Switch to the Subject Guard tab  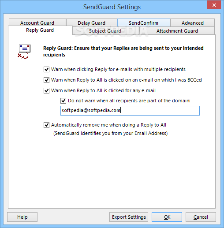coord(105,31)
